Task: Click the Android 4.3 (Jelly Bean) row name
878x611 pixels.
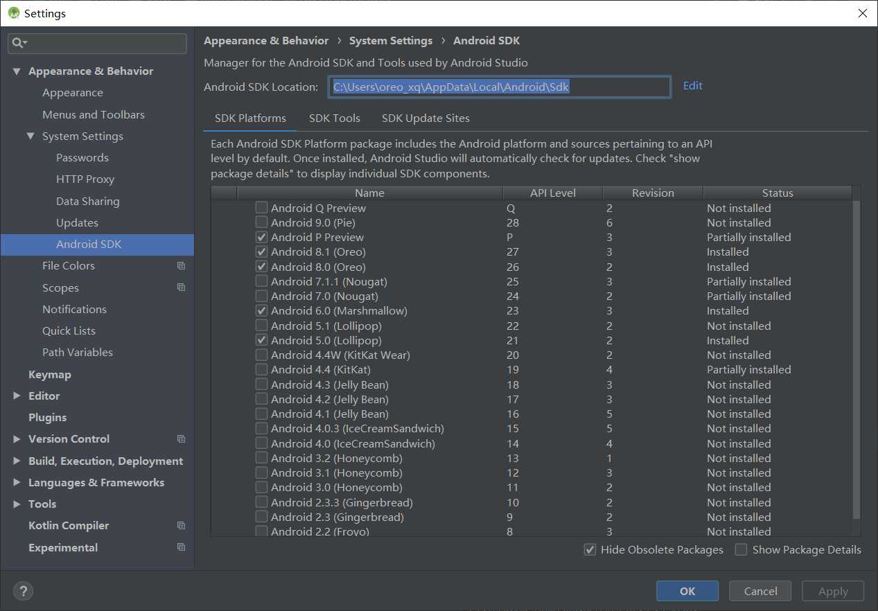Action: point(330,385)
